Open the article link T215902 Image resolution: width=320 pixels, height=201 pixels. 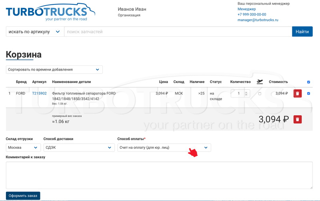click(x=39, y=93)
